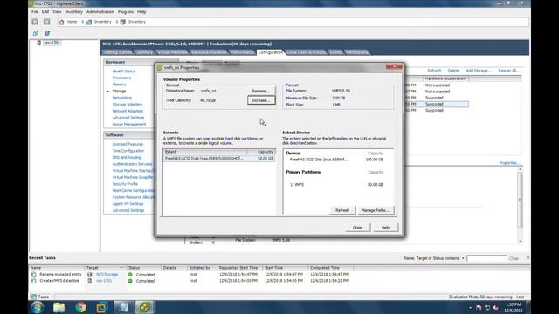This screenshot has width=559, height=314.
Task: Click the recent tasks filter input field
Action: click(x=487, y=258)
